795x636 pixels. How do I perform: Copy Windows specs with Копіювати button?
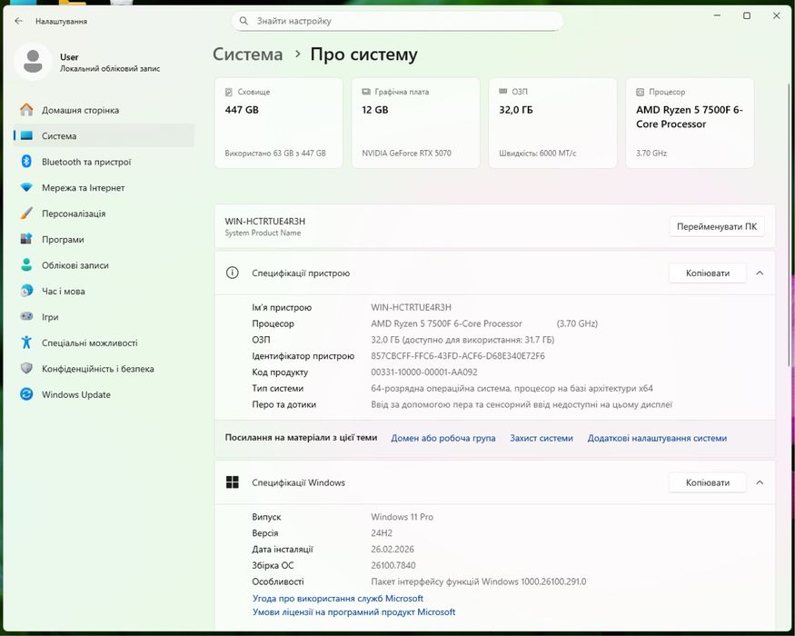(708, 482)
